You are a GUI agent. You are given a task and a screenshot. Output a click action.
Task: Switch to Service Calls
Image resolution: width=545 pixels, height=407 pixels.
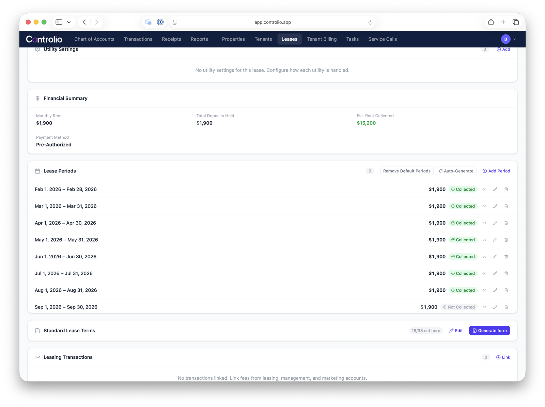(x=382, y=39)
